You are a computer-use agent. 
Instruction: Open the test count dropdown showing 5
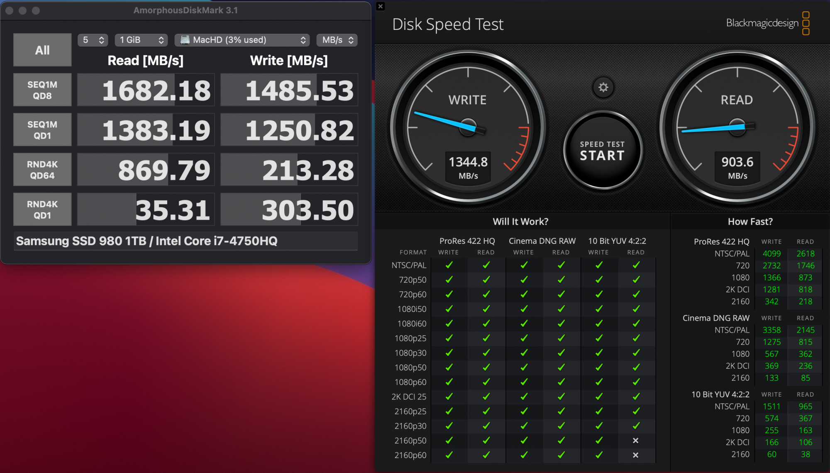tap(93, 40)
